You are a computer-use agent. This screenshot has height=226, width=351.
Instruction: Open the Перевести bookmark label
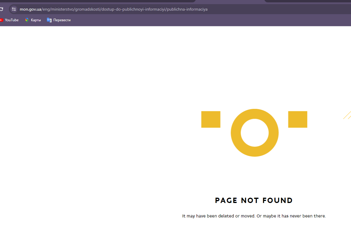click(x=62, y=20)
